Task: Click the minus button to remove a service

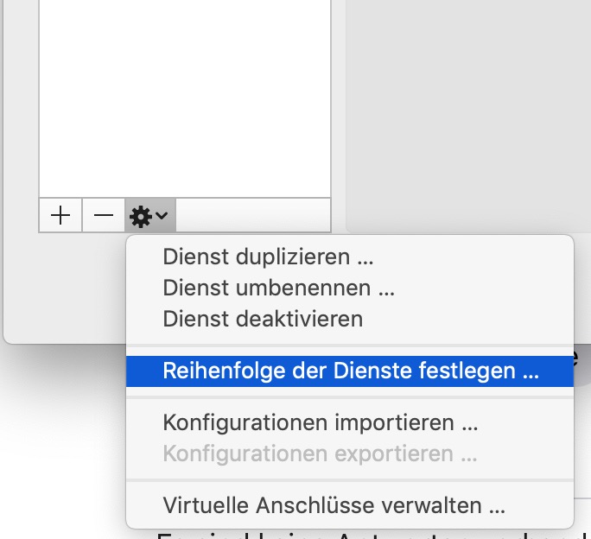Action: (x=104, y=216)
